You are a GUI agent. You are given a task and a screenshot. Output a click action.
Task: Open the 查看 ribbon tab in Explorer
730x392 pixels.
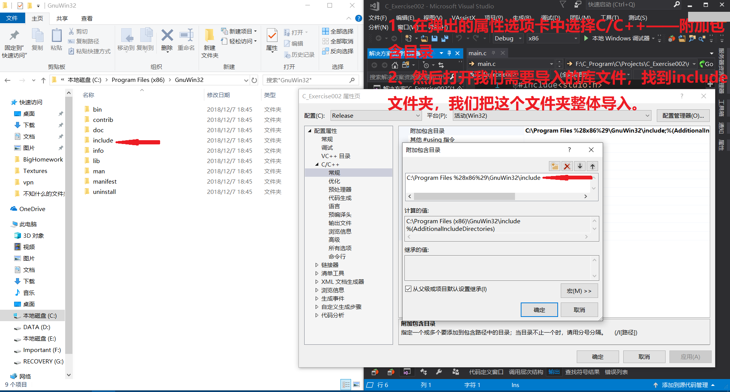[87, 18]
